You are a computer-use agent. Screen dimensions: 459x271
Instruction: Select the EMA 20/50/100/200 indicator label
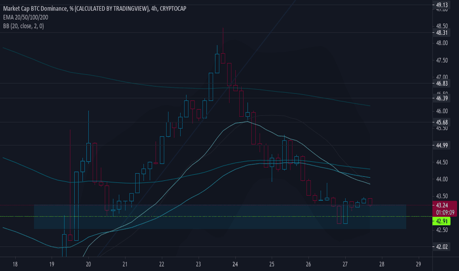(x=26, y=17)
